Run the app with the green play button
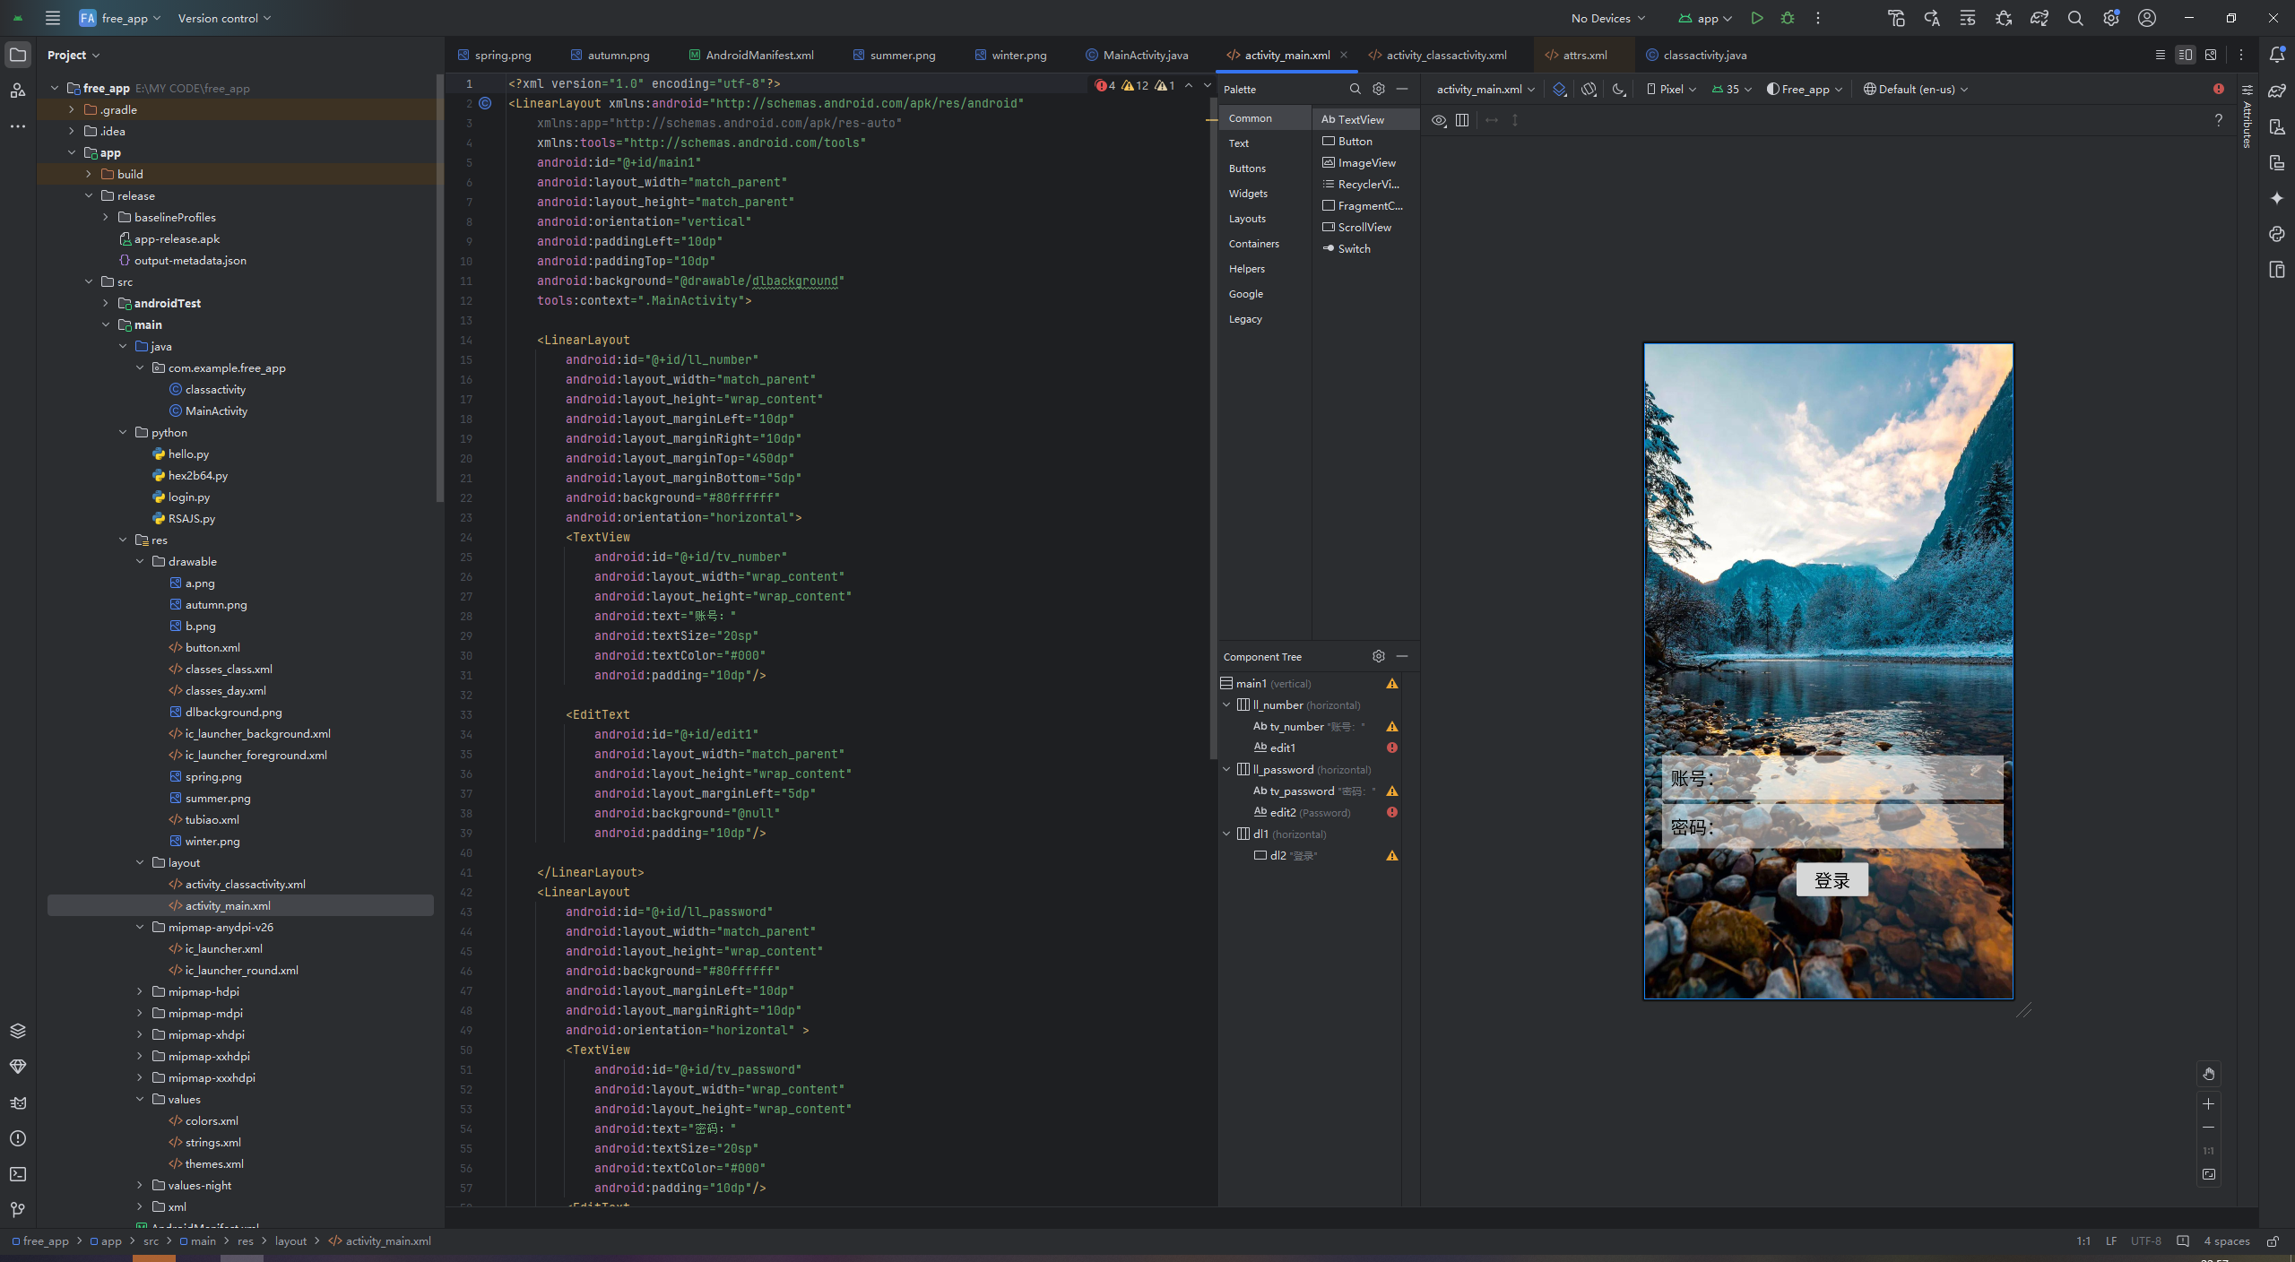 pyautogui.click(x=1757, y=18)
